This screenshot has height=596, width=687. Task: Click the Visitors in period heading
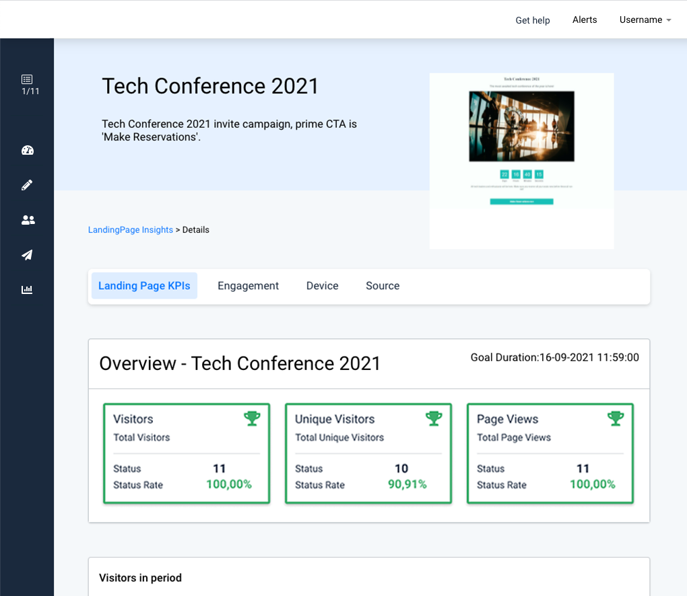coord(140,578)
